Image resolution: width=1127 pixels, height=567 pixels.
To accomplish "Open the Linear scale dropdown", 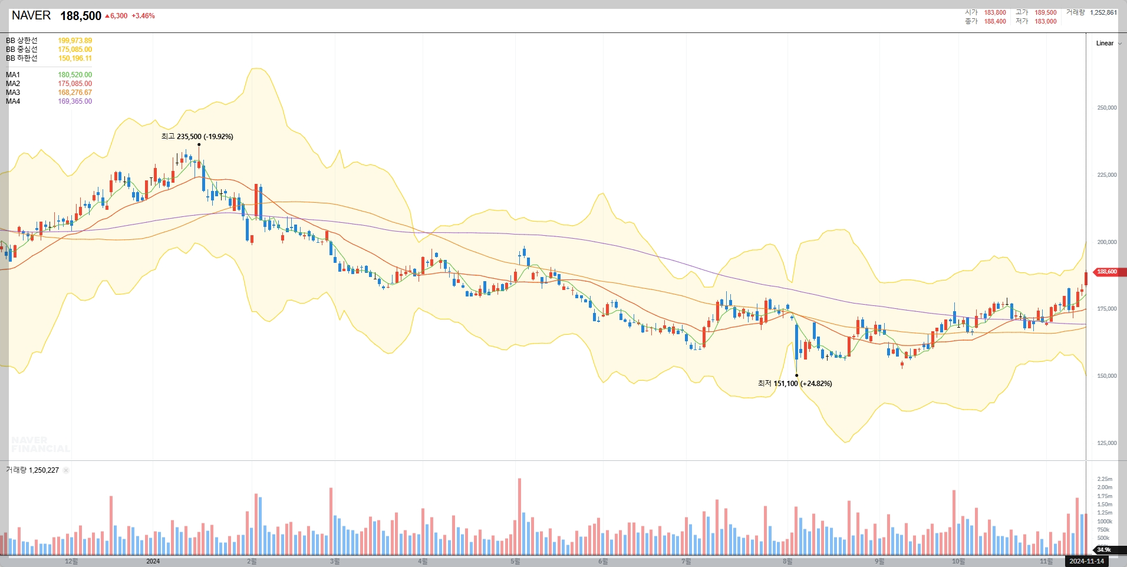I will pos(1108,43).
